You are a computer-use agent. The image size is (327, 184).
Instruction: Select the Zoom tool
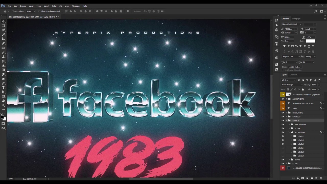coord(3,105)
